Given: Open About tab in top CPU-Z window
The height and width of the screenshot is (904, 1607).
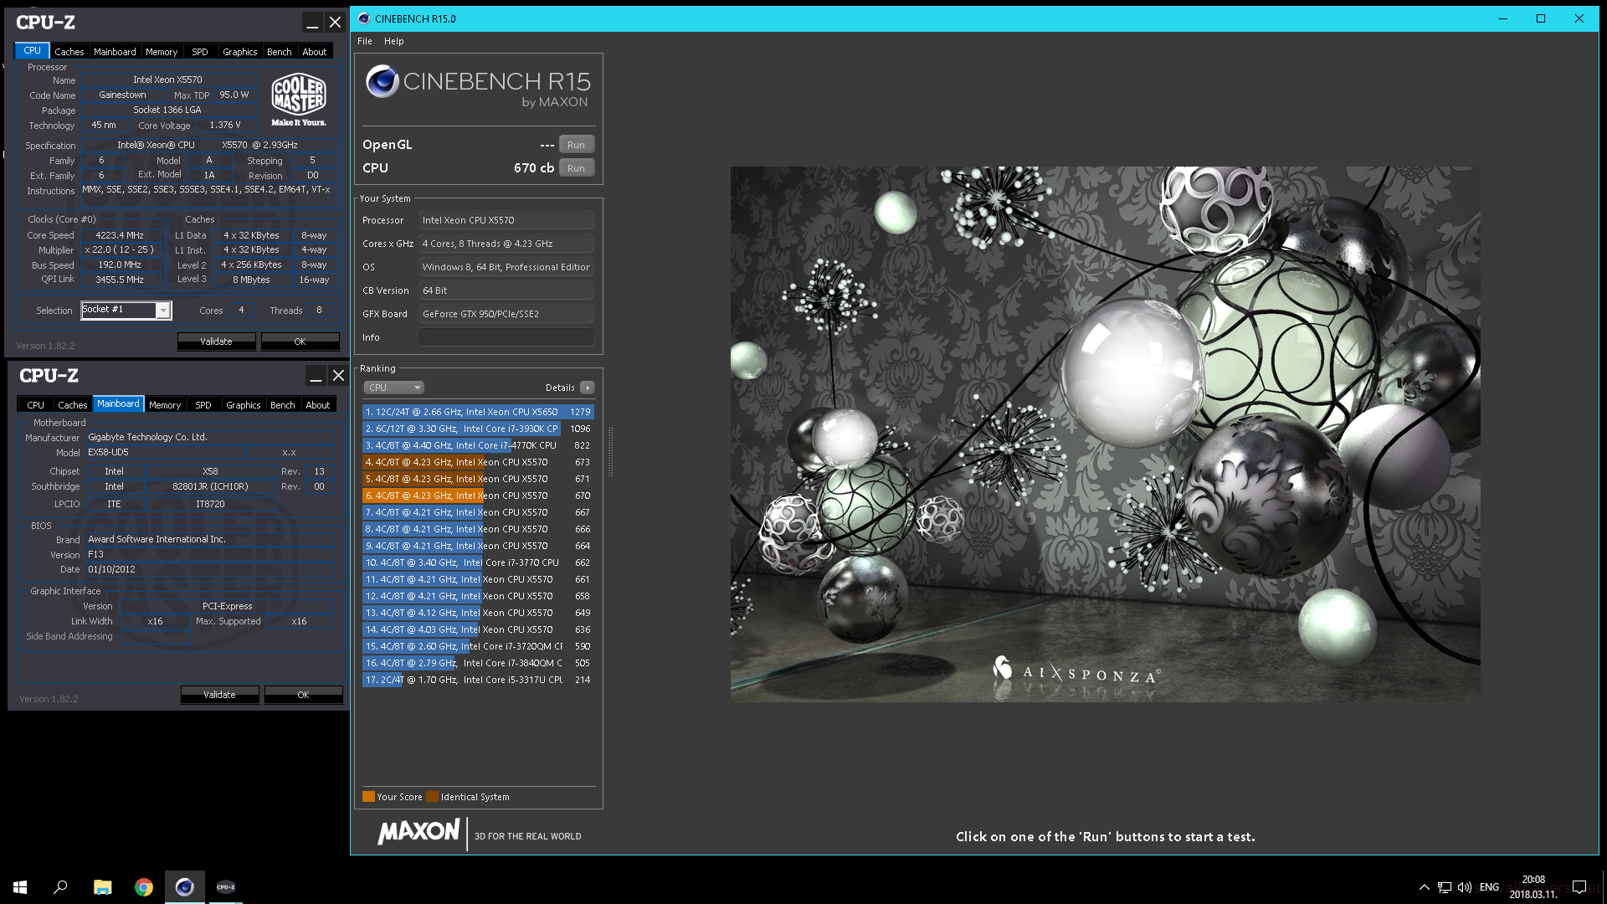Looking at the screenshot, I should 315,52.
